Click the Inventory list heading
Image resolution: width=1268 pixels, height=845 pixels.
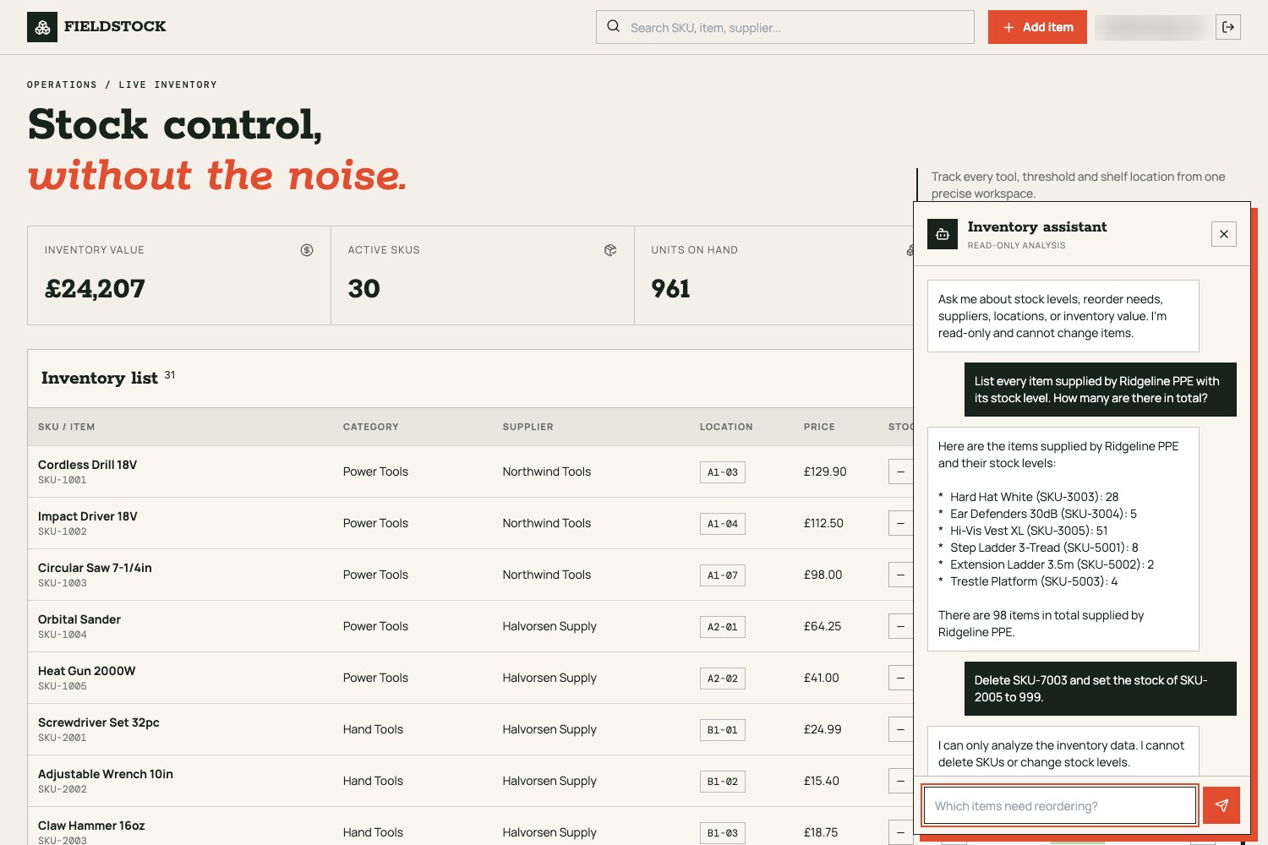pyautogui.click(x=100, y=378)
